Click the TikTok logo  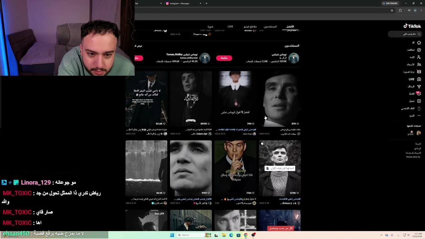point(412,26)
